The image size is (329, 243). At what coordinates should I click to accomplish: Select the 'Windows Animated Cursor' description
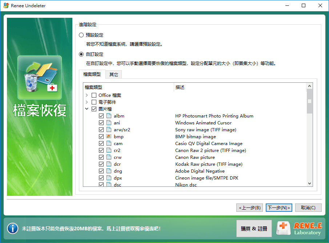(203, 123)
